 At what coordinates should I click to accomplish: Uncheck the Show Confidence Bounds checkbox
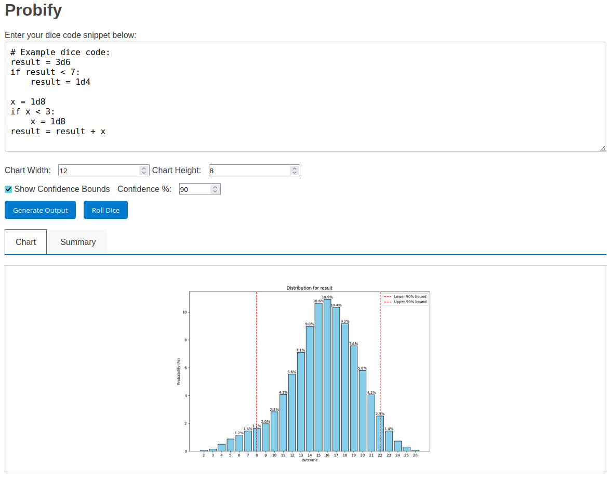pos(8,189)
